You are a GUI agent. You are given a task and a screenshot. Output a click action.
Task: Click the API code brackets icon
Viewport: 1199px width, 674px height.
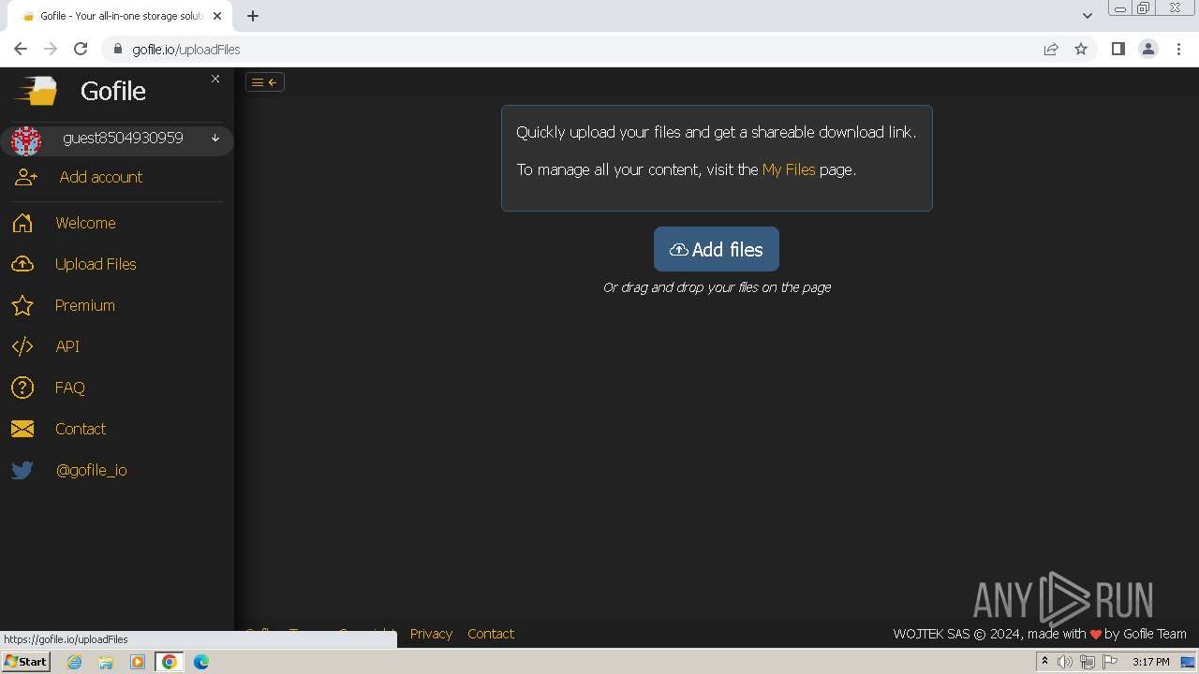point(22,346)
